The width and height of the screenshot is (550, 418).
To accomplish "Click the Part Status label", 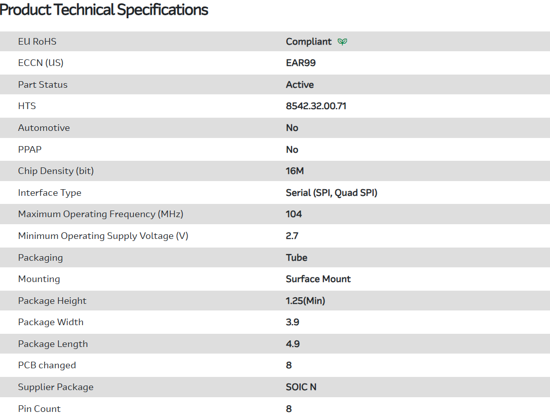I will coord(43,85).
